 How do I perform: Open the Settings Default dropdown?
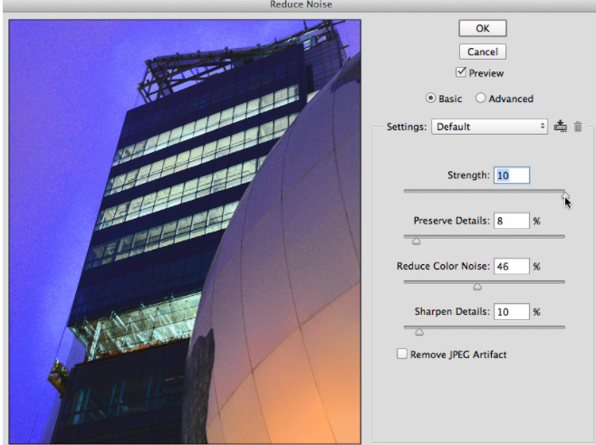(x=489, y=127)
